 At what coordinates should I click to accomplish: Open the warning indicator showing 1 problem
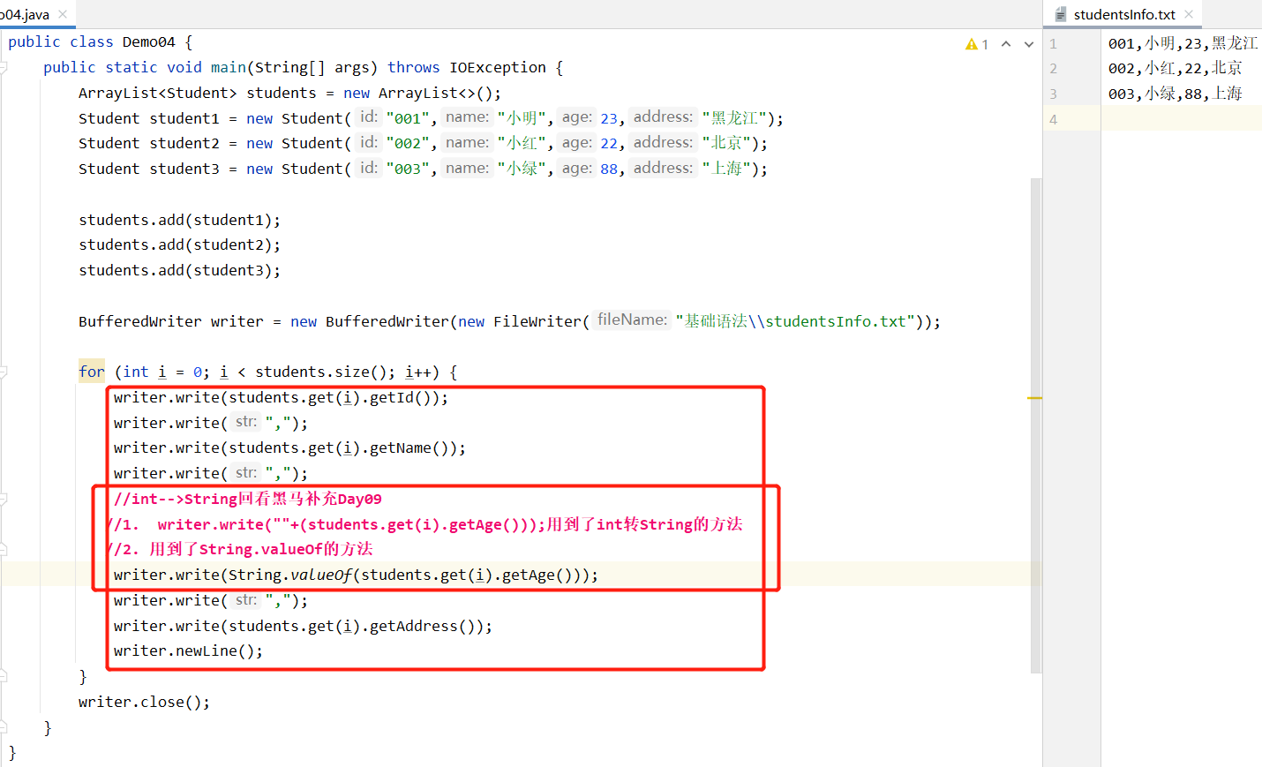(x=977, y=44)
